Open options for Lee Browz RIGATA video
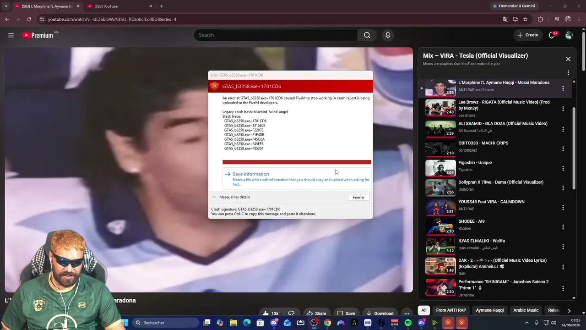The height and width of the screenshot is (330, 586). click(x=563, y=109)
